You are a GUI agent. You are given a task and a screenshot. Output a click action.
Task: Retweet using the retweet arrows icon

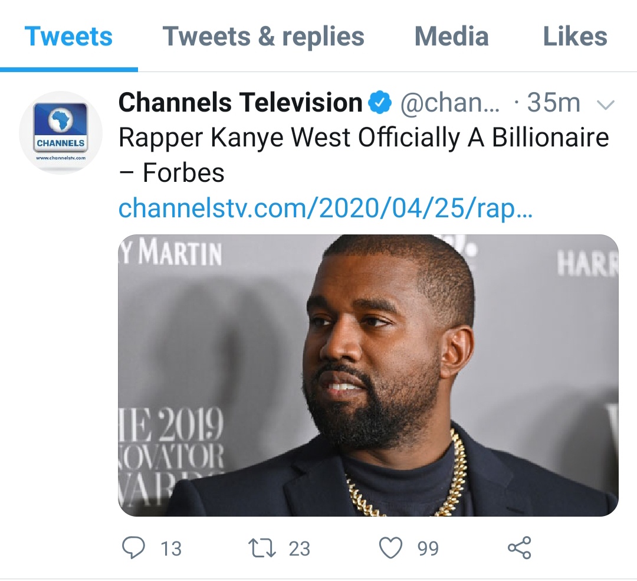pos(261,548)
